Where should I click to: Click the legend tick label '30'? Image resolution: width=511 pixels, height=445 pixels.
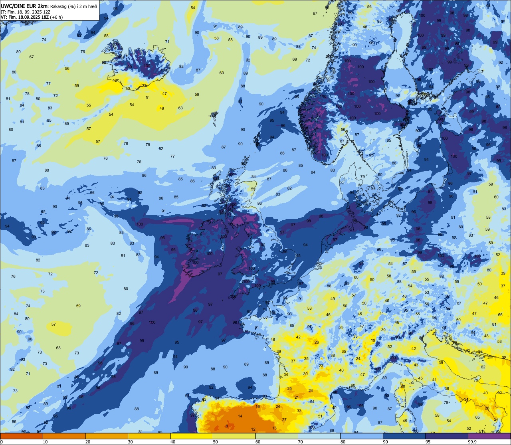tap(130, 442)
